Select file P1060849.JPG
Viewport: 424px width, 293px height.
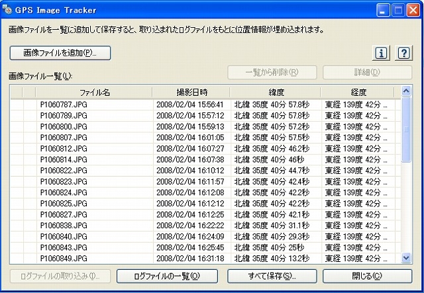tap(64, 259)
